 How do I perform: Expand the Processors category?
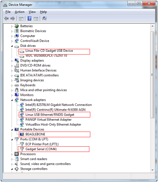click(12, 154)
